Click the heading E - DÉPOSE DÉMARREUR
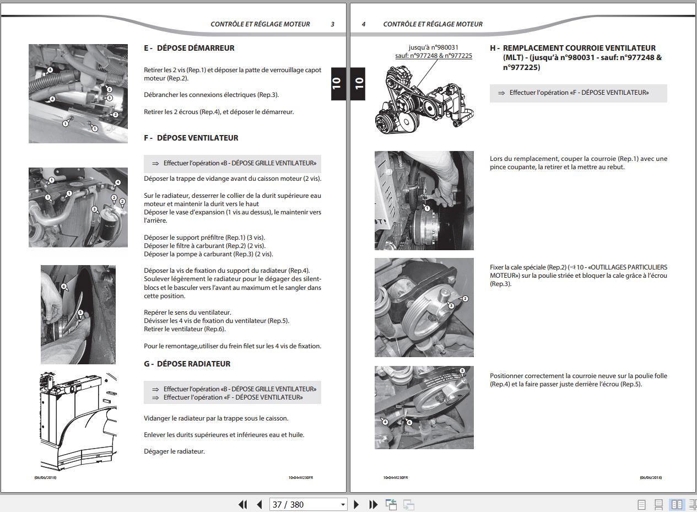Image resolution: width=697 pixels, height=512 pixels. pyautogui.click(x=189, y=48)
